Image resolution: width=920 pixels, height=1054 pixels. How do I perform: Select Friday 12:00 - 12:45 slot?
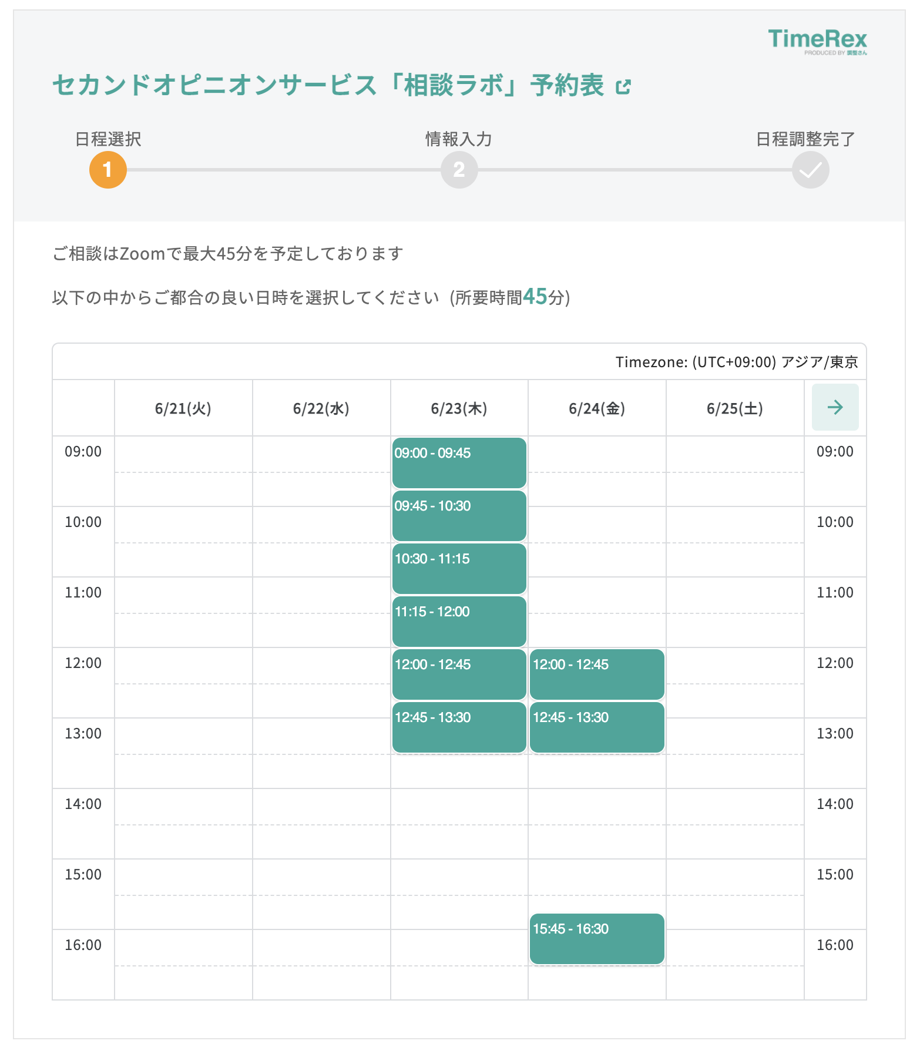[597, 674]
